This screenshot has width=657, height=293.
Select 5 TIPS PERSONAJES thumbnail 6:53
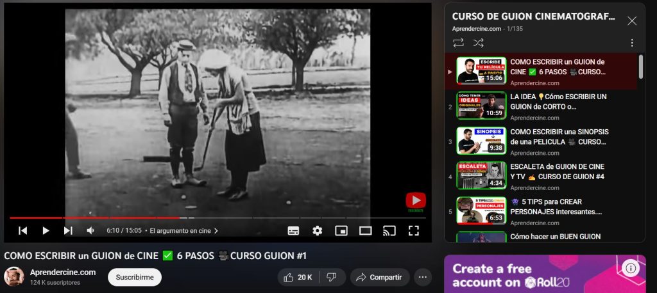pos(481,210)
